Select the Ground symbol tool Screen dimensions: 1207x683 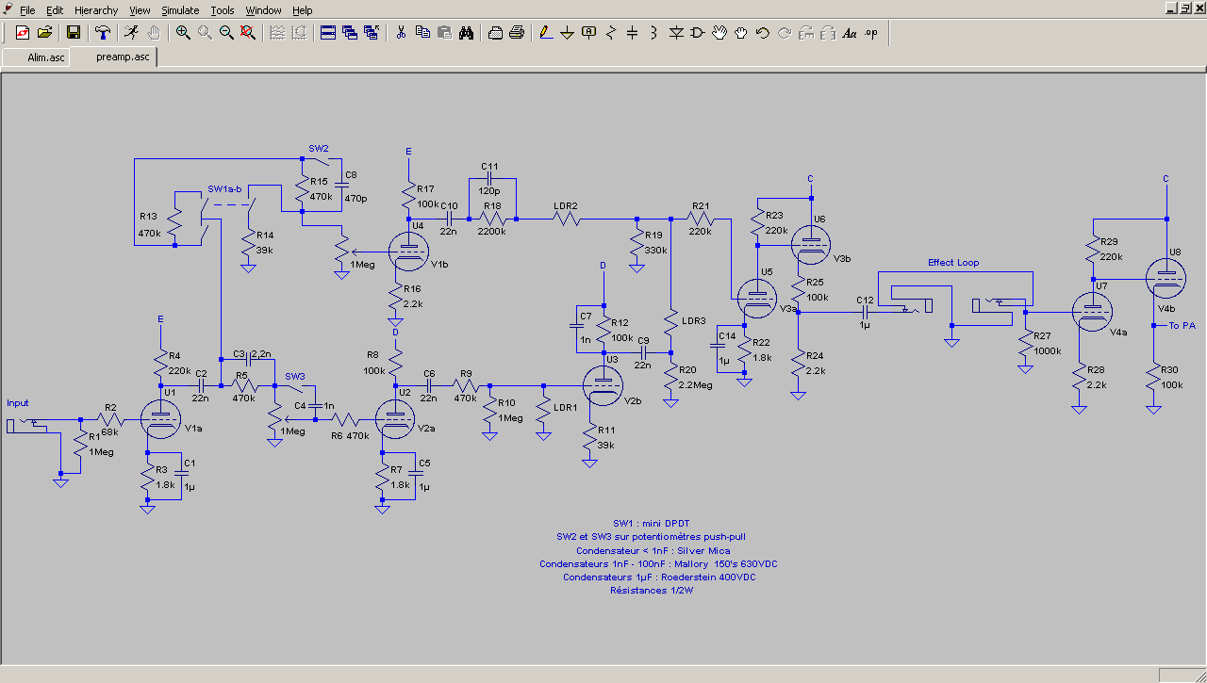point(567,33)
